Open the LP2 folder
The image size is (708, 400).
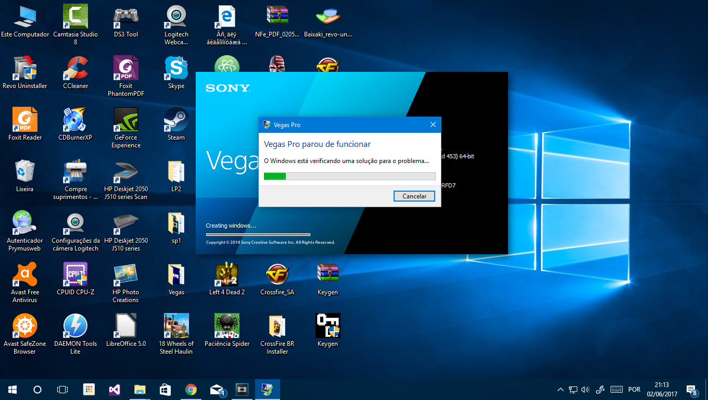click(x=176, y=176)
